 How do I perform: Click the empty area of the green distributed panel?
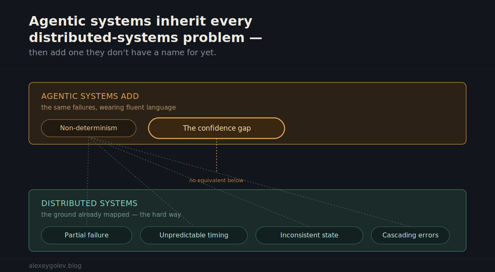click(330, 208)
